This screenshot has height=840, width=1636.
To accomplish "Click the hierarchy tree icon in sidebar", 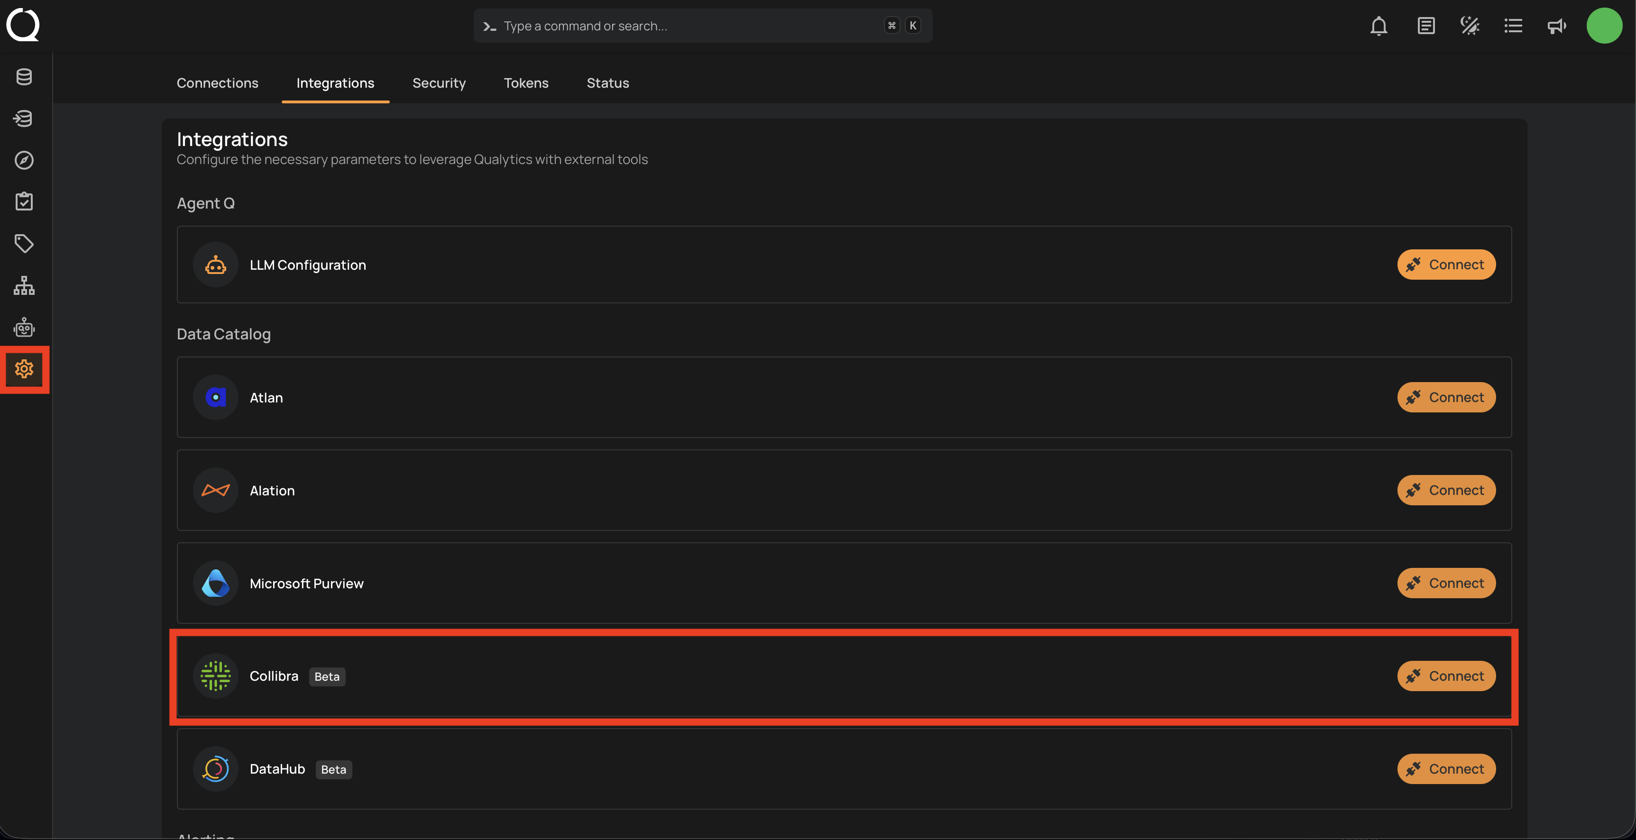I will (x=24, y=286).
